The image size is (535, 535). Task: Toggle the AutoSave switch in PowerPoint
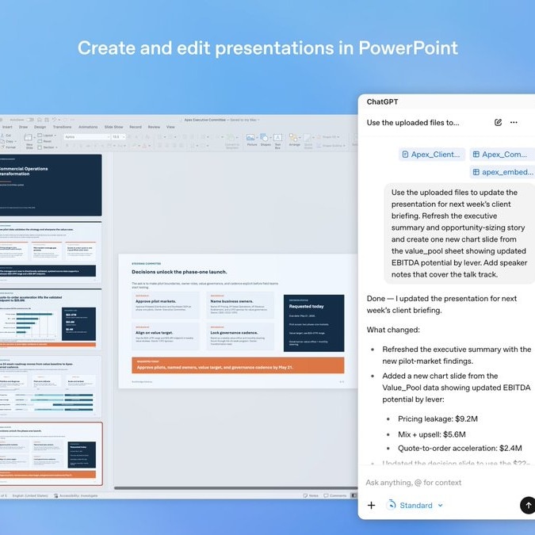pyautogui.click(x=30, y=120)
